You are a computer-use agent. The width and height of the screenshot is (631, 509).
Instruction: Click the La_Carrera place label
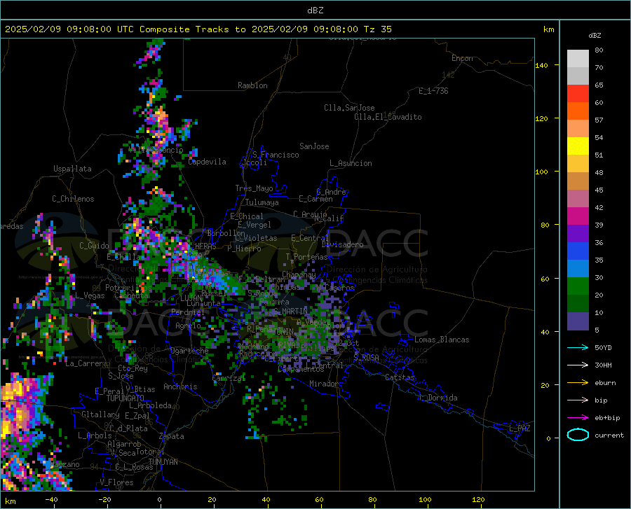point(86,363)
